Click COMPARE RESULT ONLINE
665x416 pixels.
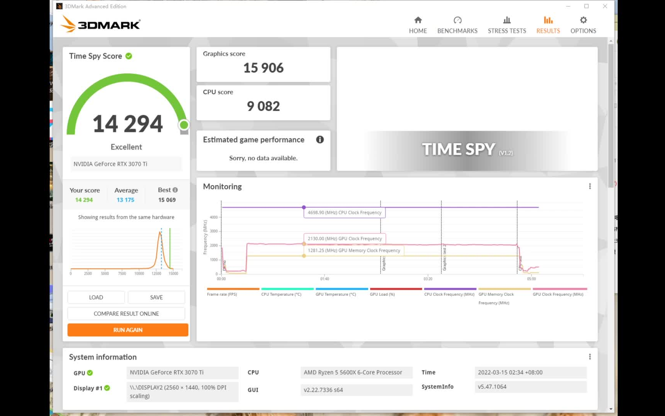(126, 314)
